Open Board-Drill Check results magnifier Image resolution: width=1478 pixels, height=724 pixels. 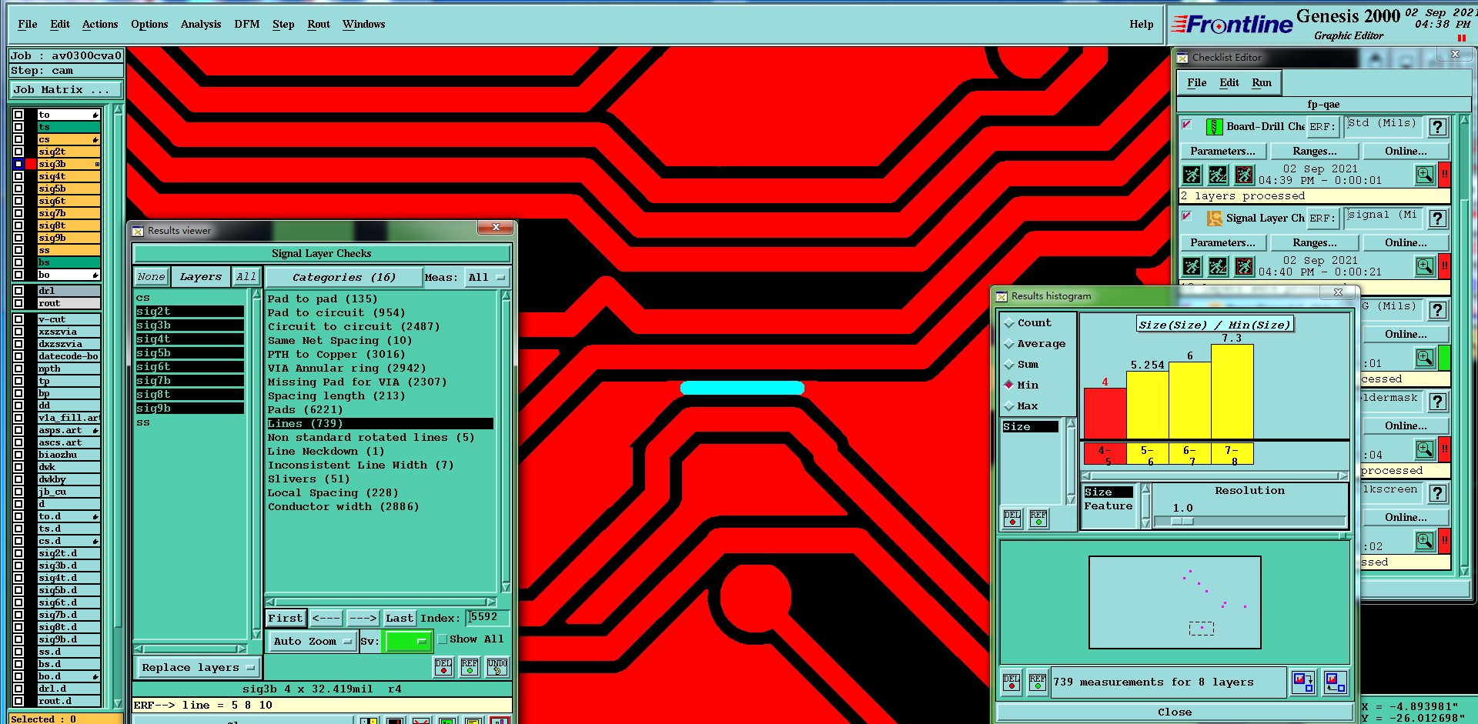tap(1425, 175)
